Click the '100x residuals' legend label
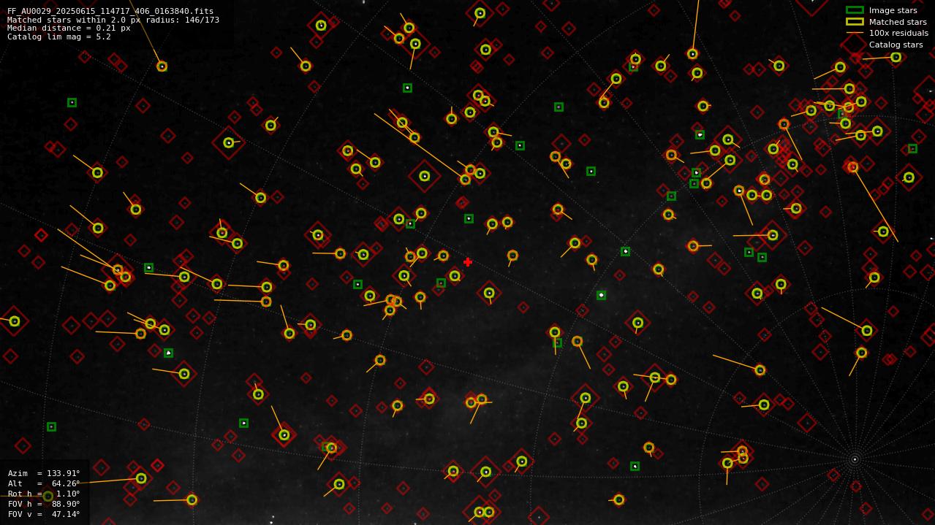Viewport: 935px width, 525px height. click(x=898, y=33)
